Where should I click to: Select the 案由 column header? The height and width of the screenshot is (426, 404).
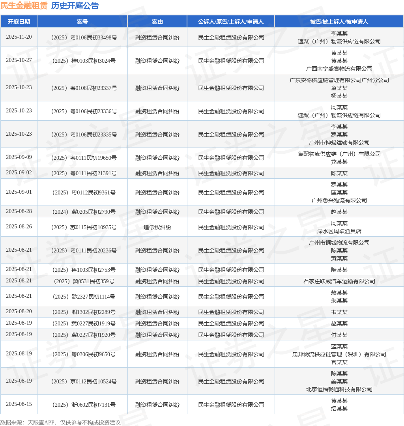(157, 21)
